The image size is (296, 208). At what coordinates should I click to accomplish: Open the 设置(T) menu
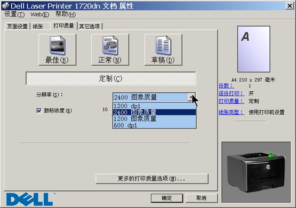click(x=14, y=14)
